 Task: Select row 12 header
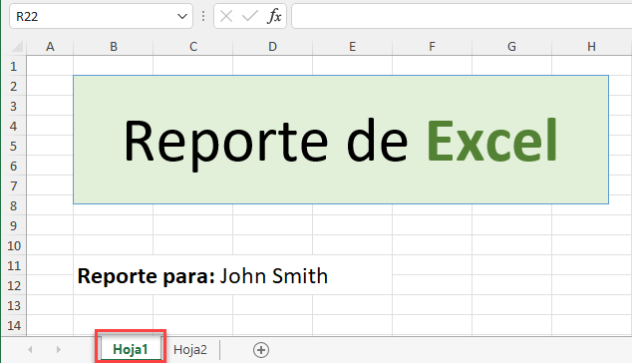14,285
